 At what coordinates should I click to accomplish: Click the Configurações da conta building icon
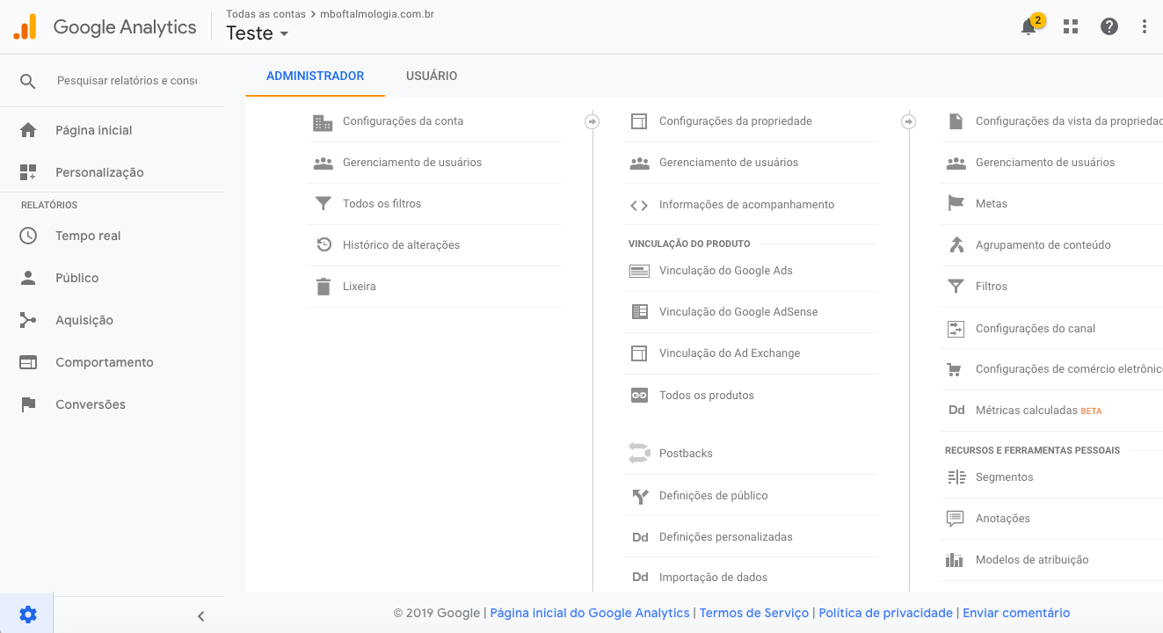(323, 122)
